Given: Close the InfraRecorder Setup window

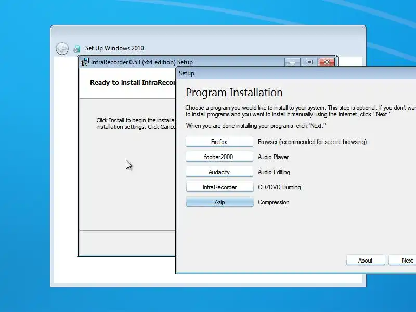Looking at the screenshot, I should pyautogui.click(x=327, y=62).
